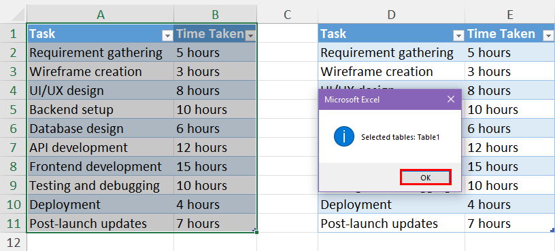
Task: Select column A header
Action: pyautogui.click(x=101, y=14)
